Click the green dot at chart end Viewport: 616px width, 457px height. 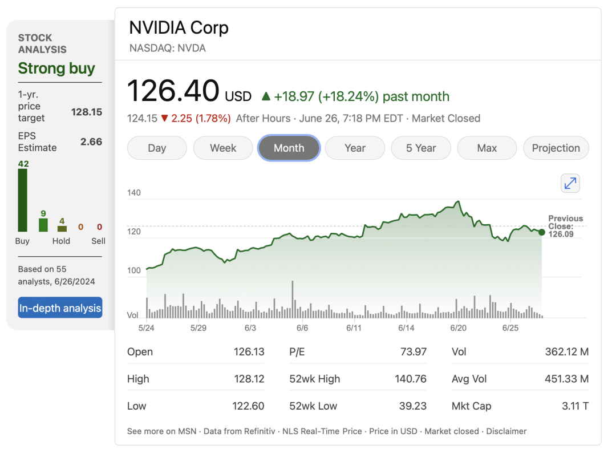tap(541, 232)
